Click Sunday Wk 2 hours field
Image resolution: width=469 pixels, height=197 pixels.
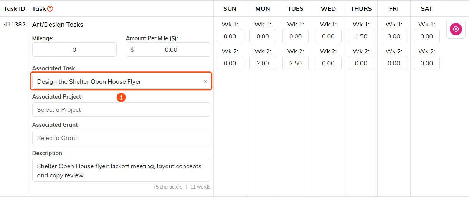click(x=230, y=63)
